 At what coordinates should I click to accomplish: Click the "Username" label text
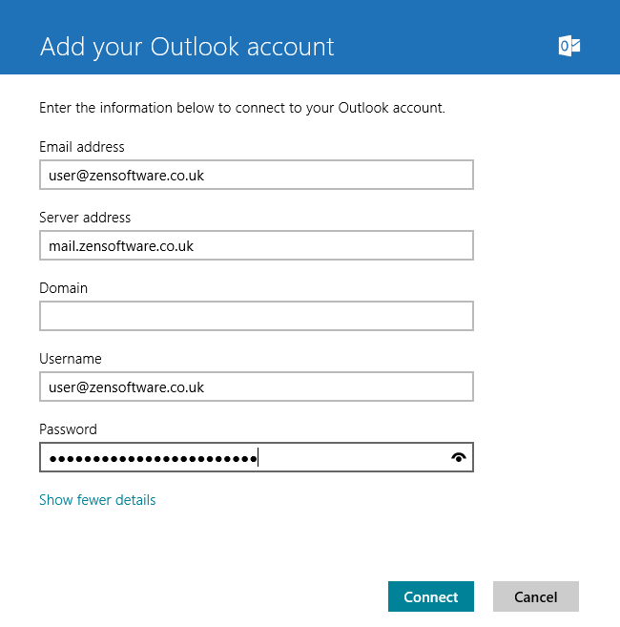pos(71,359)
